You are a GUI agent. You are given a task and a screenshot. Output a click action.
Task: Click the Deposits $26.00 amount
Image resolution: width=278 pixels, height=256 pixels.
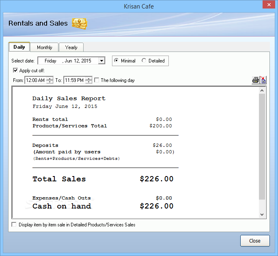(162, 145)
